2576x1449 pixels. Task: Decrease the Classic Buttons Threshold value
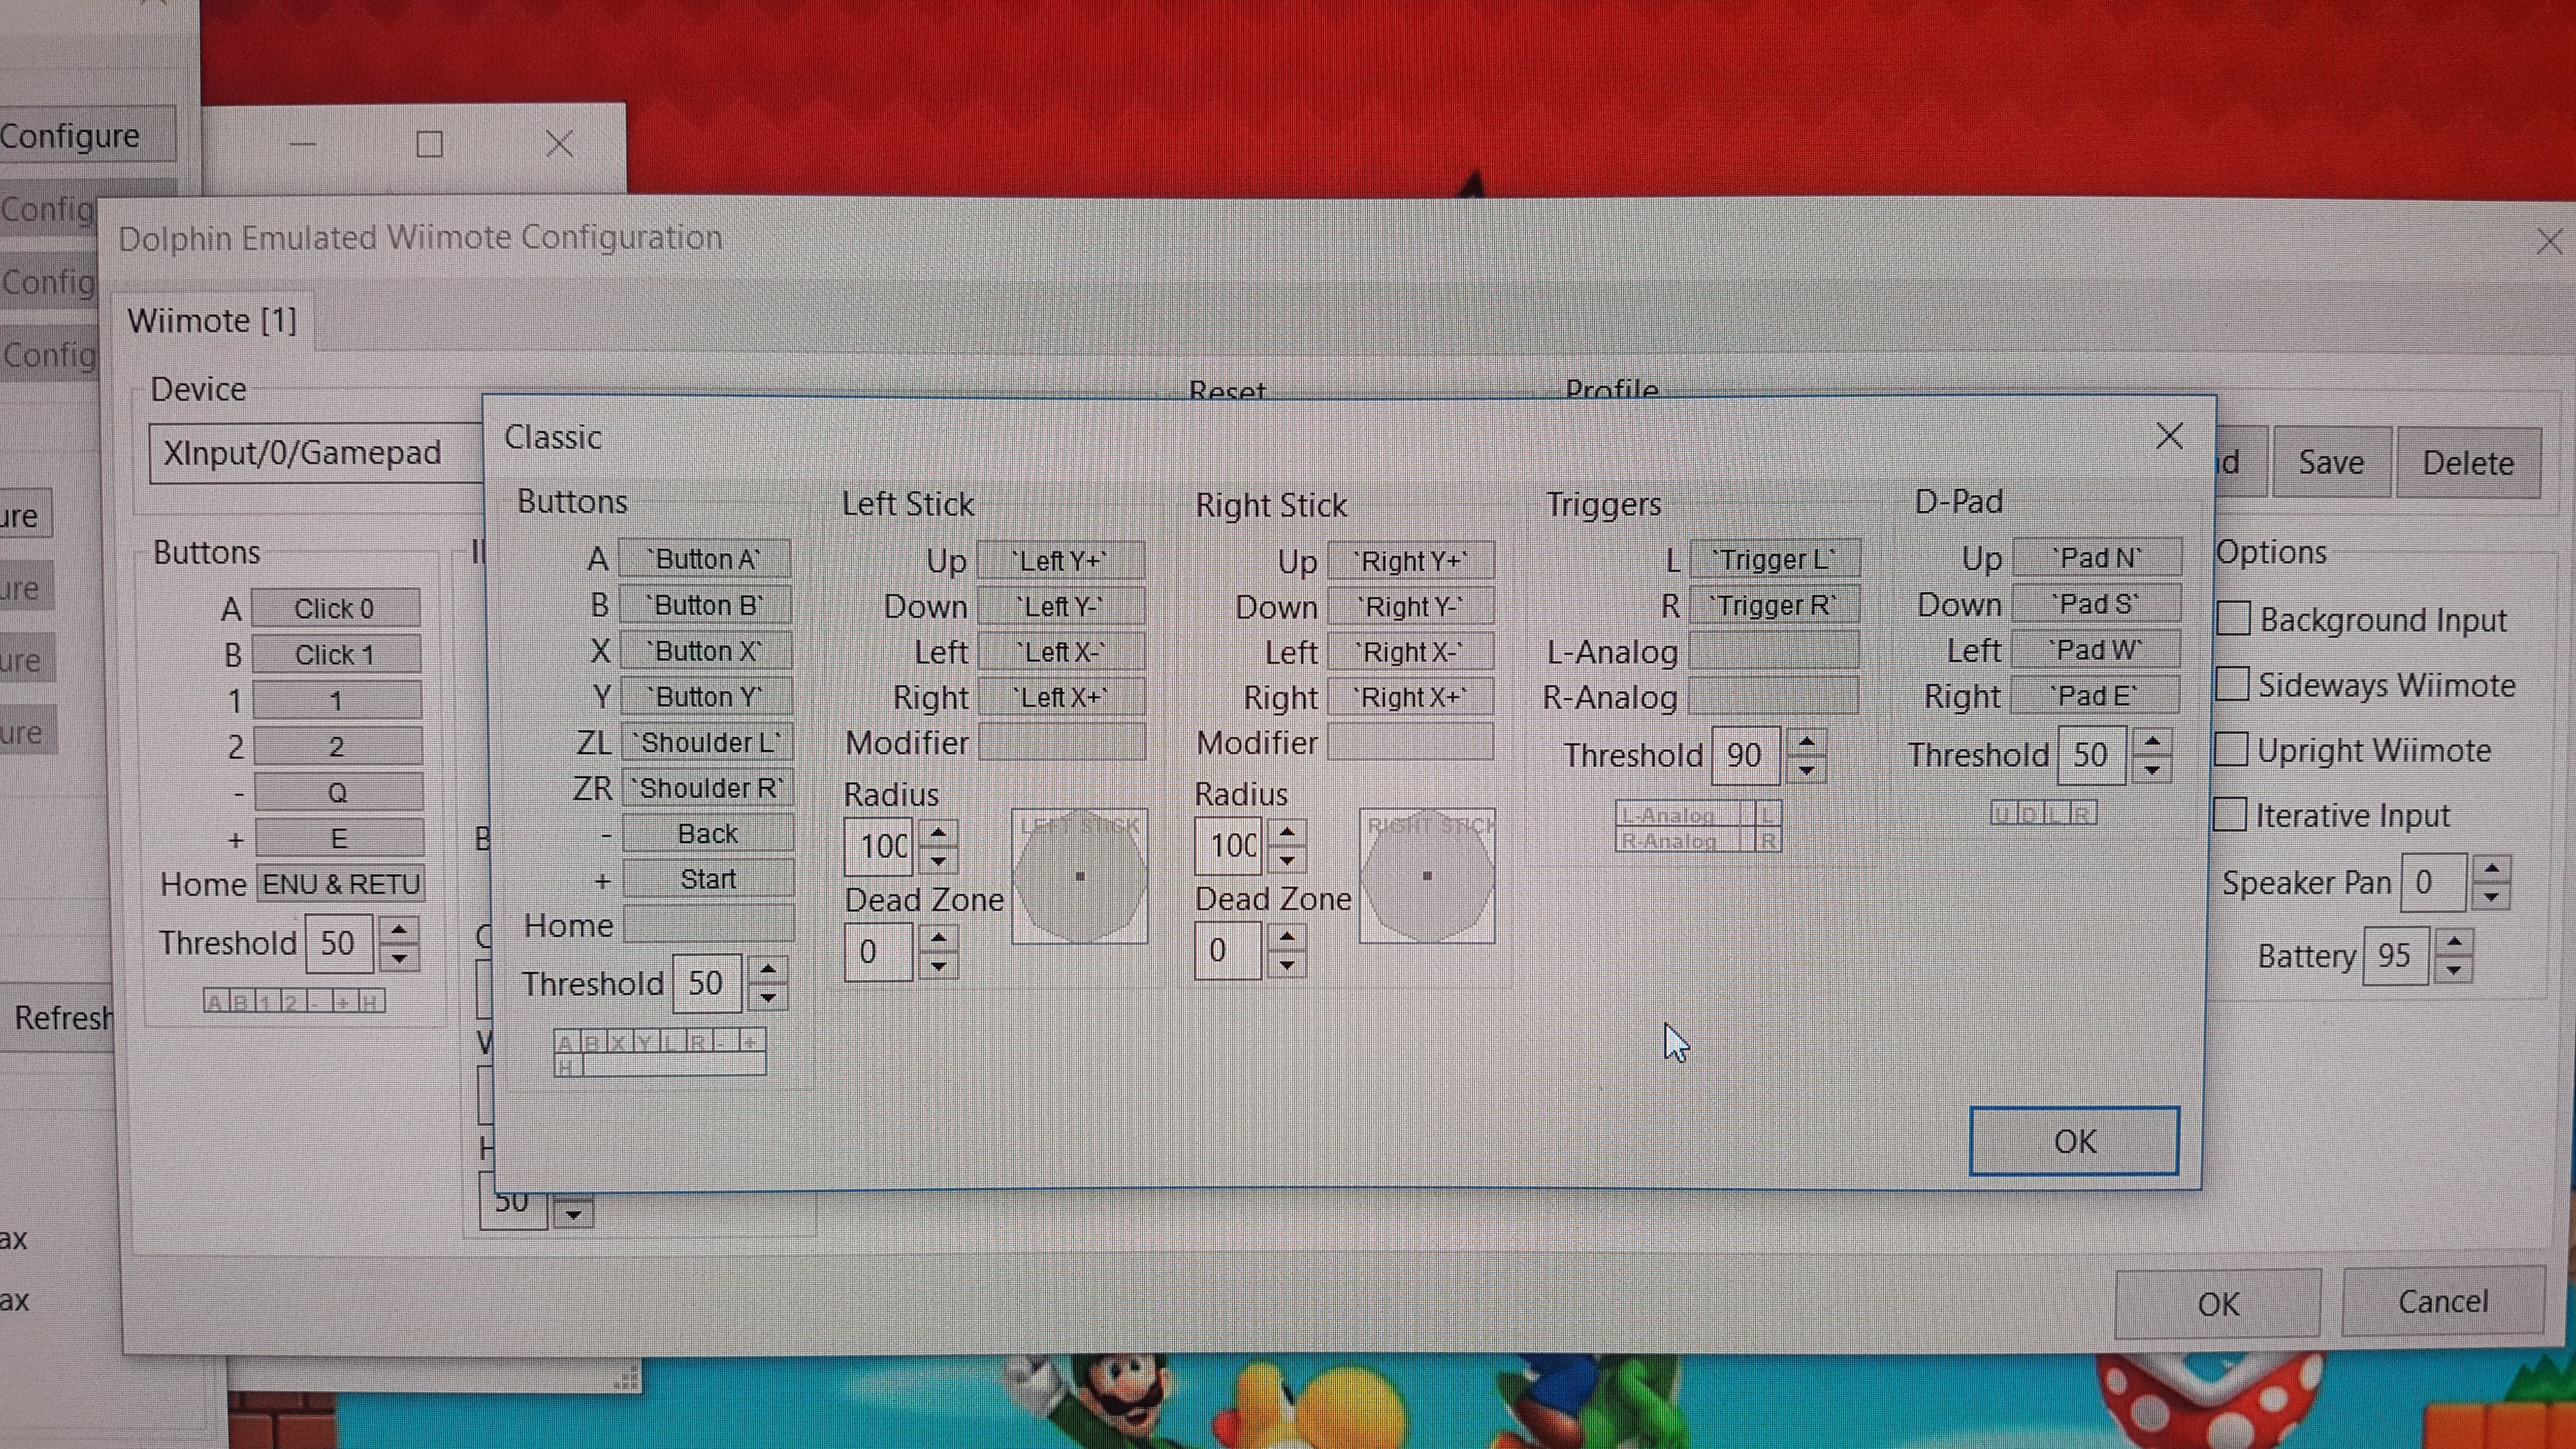coord(767,997)
